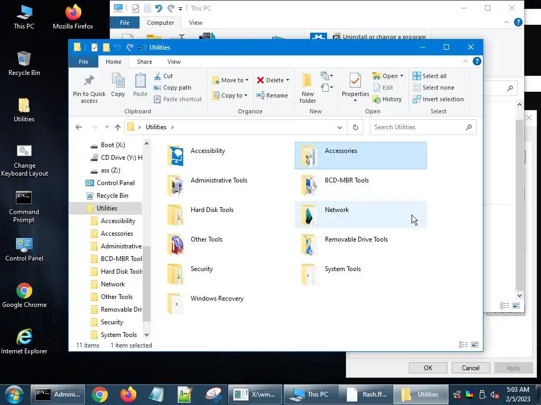541x405 pixels.
Task: Click Invert selection in ribbon
Action: coord(438,99)
